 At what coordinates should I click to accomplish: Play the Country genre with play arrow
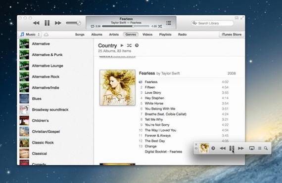click(122, 45)
